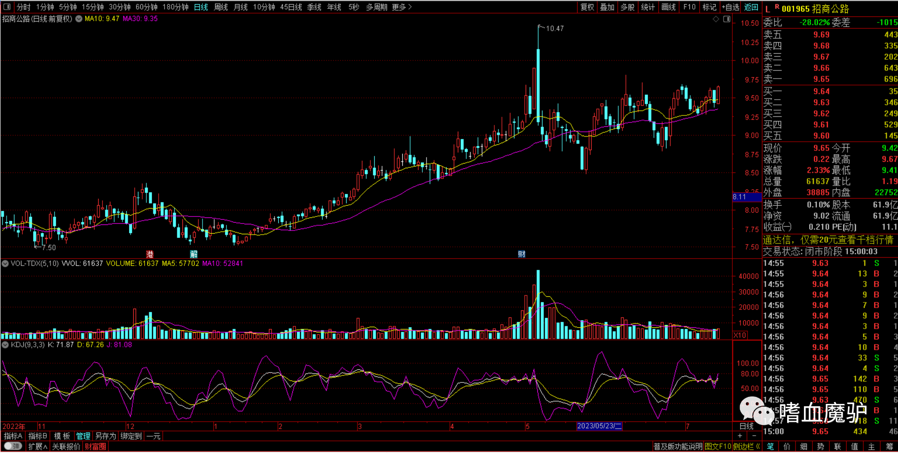Click the red 港 marker on chart
Screen dimensions: 898x453
coord(150,254)
